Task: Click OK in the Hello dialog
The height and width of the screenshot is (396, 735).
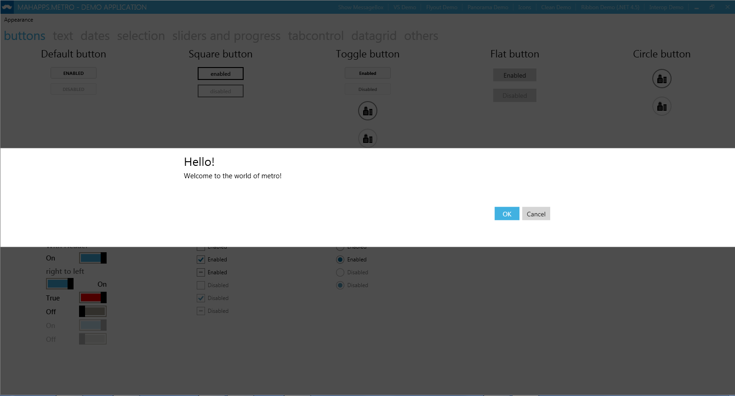Action: tap(507, 214)
